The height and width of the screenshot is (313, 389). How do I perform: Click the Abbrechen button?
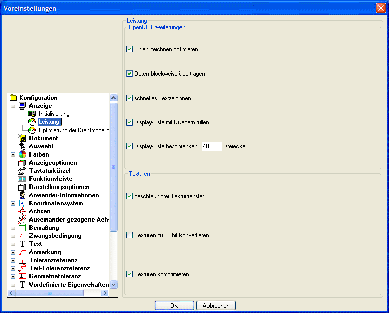[216, 305]
